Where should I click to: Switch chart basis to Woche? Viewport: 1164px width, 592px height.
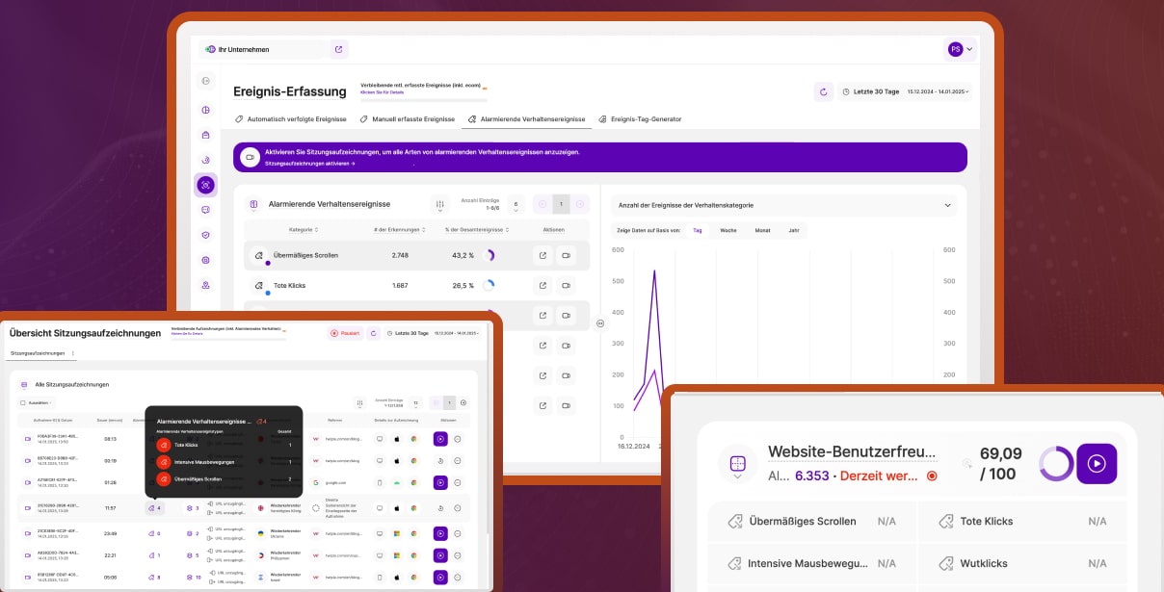[728, 230]
